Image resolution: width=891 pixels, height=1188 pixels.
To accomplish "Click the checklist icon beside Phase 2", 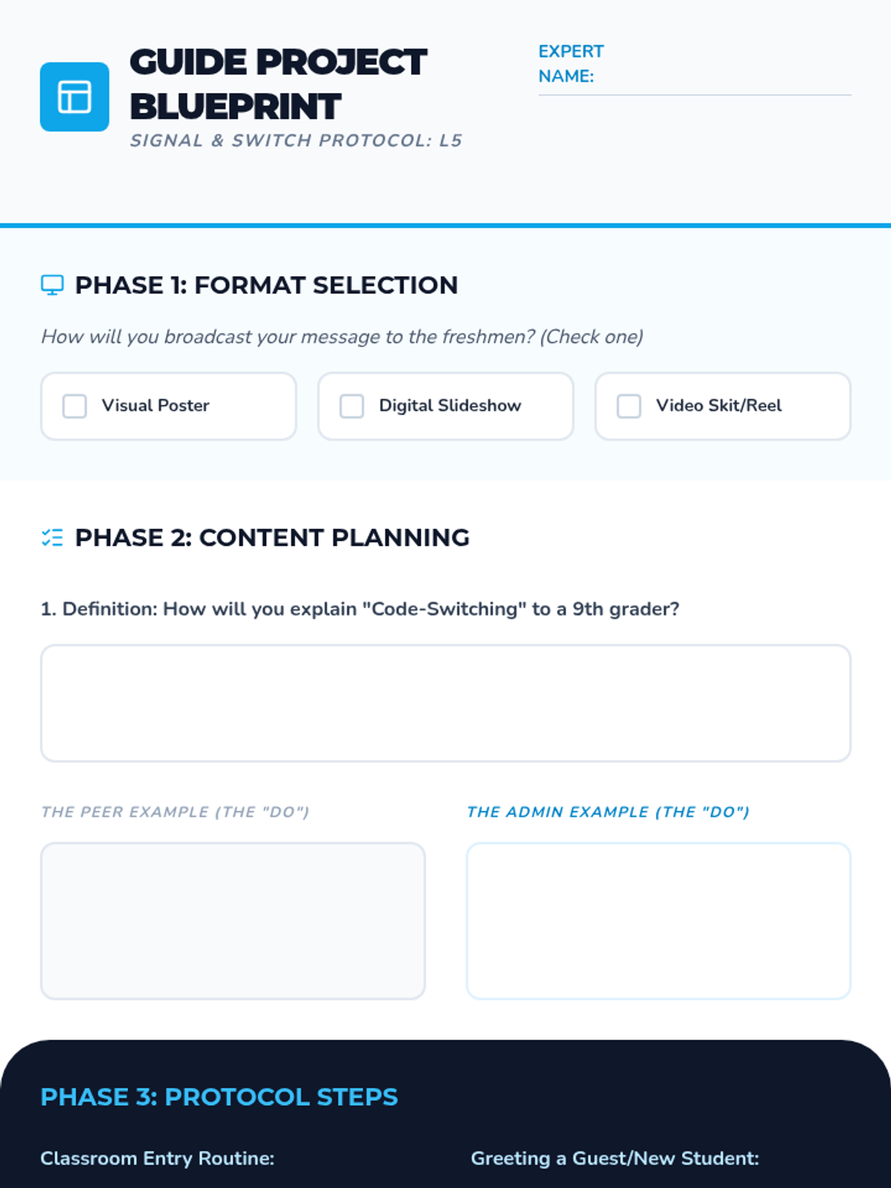I will [x=52, y=538].
